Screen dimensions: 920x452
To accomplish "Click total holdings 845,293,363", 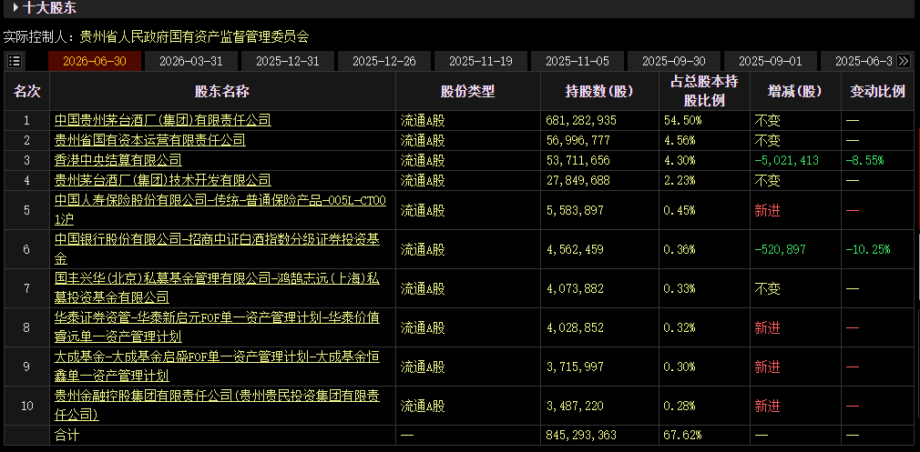I will [x=581, y=436].
